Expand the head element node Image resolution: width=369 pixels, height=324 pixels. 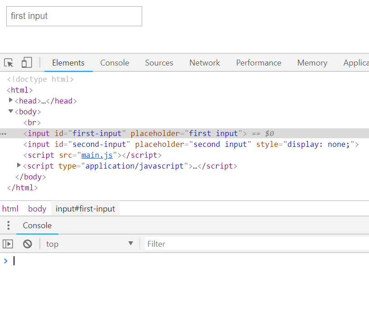pyautogui.click(x=11, y=100)
